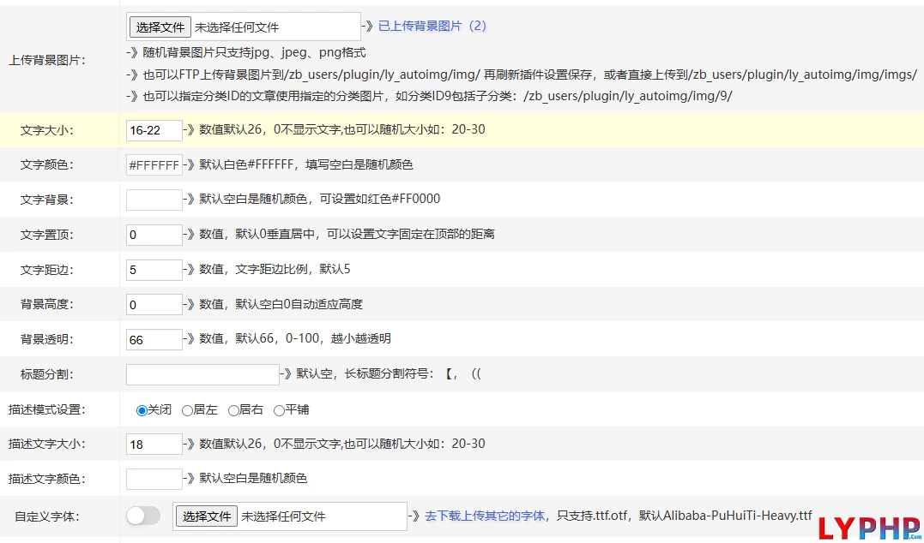Click the 描述文字大小 input field
Screen dimensions: 924x543
(154, 445)
